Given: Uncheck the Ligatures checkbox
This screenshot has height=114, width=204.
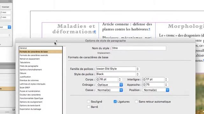Looking at the screenshot, I should [115, 102].
